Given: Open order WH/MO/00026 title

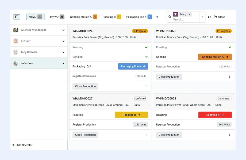Looking at the screenshot, I should click(166, 31).
